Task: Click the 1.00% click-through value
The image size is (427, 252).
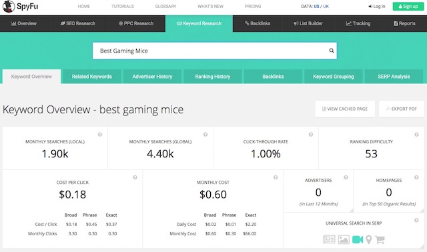Action: click(x=266, y=154)
